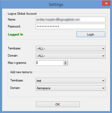Click the Password input field

(x=71, y=26)
